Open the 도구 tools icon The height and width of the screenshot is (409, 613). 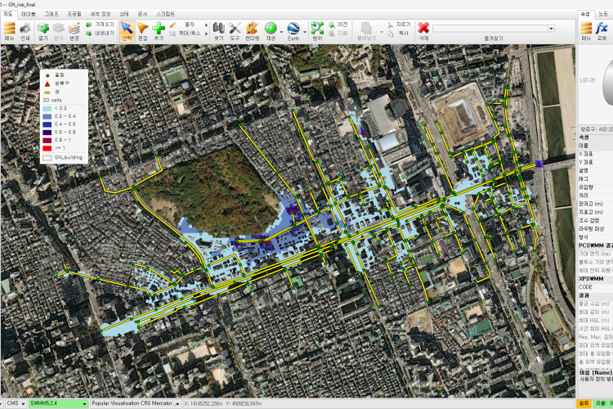[235, 31]
